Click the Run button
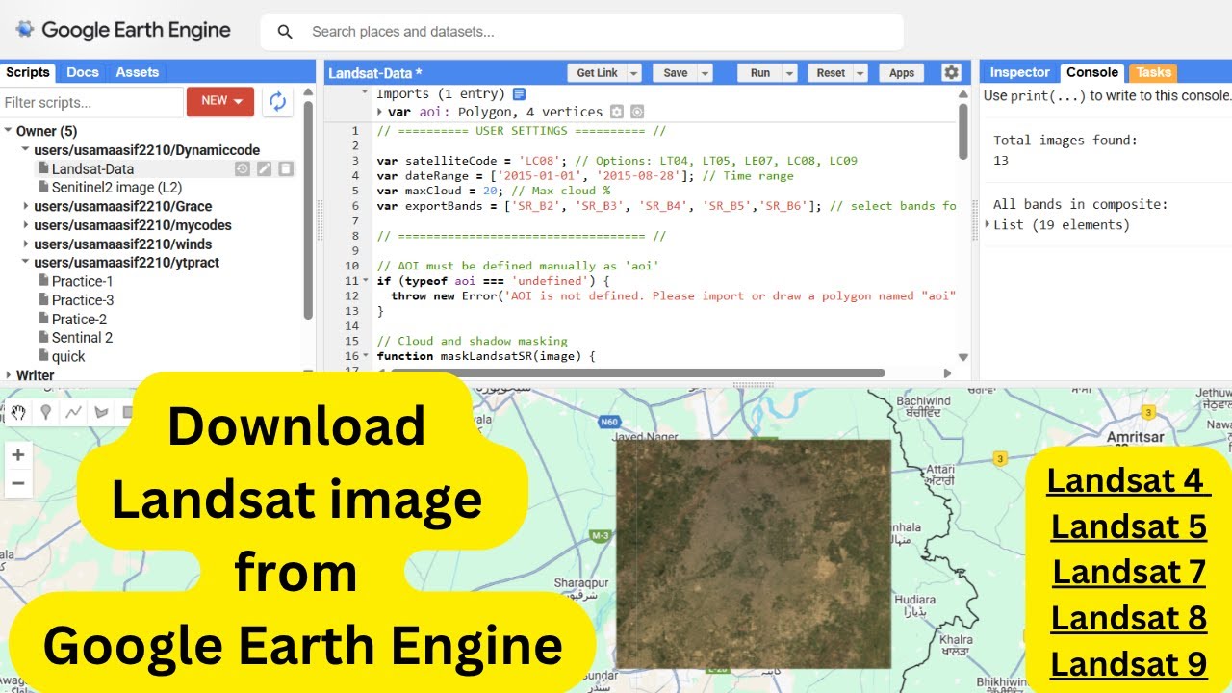This screenshot has height=693, width=1232. [x=760, y=73]
